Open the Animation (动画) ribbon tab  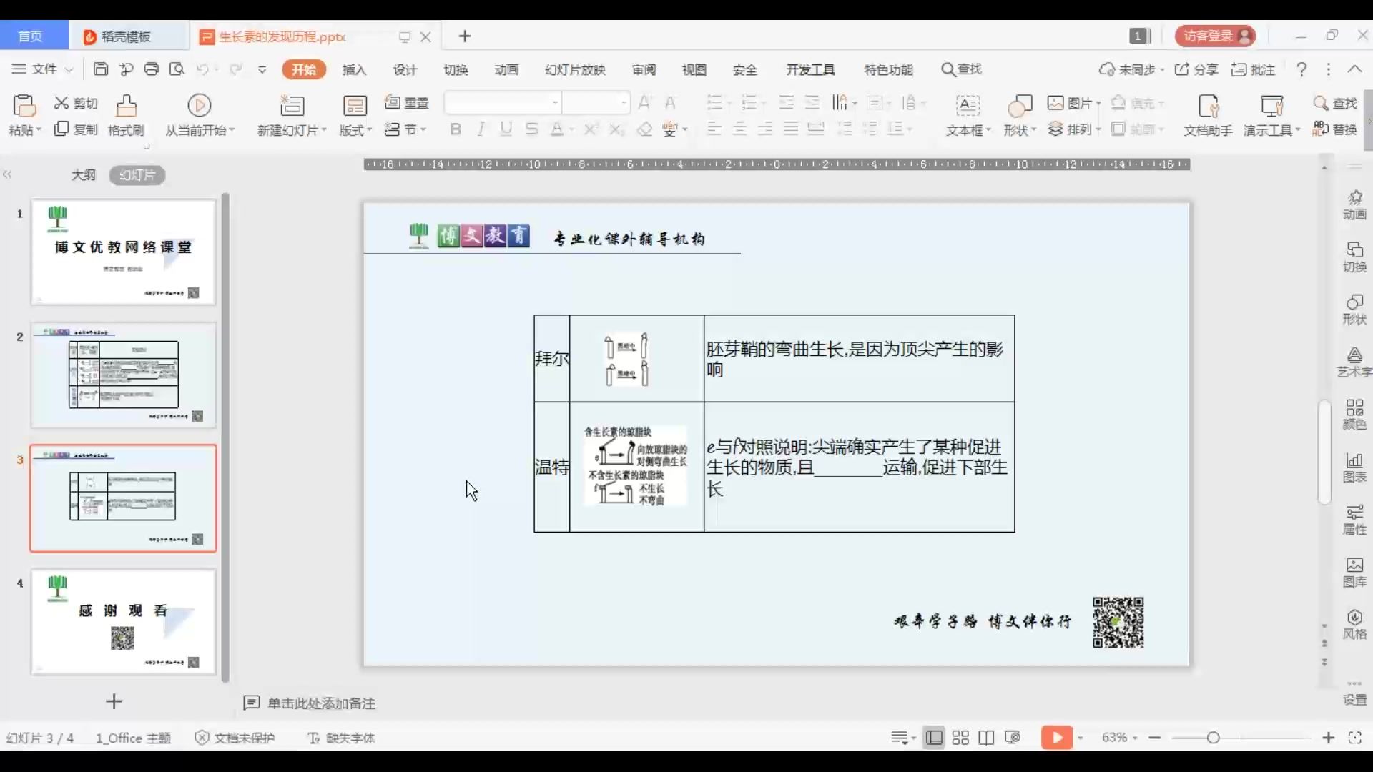[x=506, y=69]
